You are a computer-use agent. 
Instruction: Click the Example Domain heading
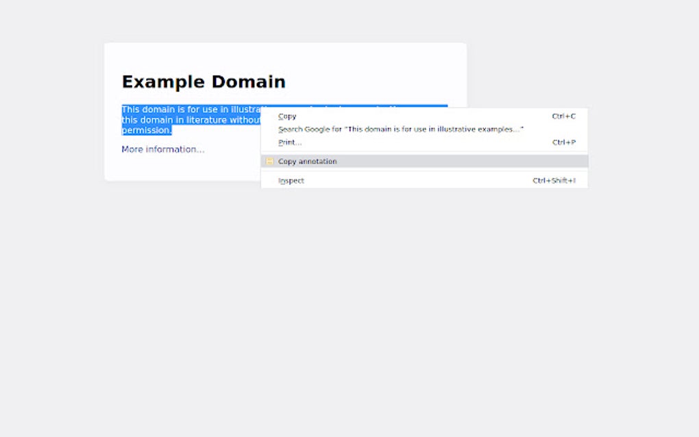[204, 82]
